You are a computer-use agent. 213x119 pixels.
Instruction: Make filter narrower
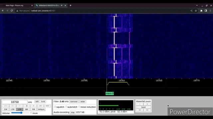[74, 101]
